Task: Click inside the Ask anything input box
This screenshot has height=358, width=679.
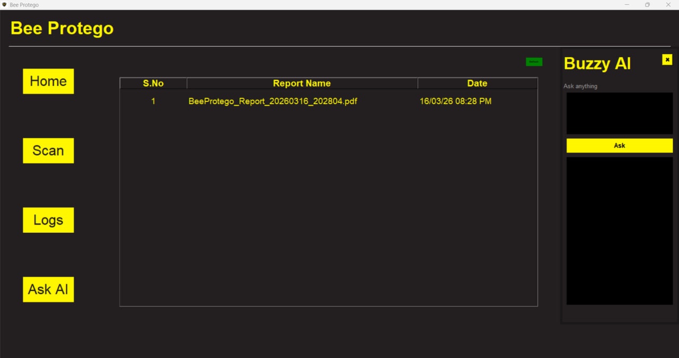Action: pos(619,112)
